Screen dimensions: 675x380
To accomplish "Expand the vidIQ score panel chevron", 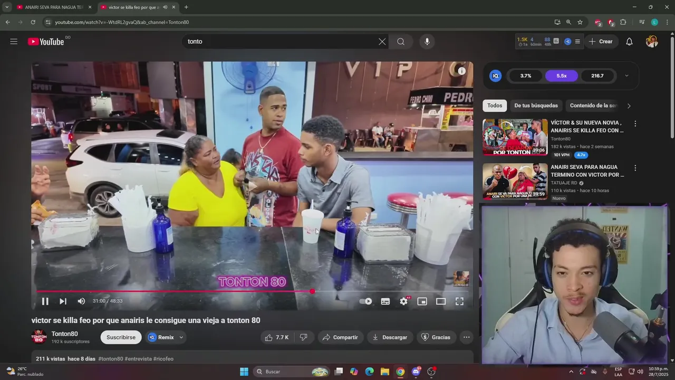I will (x=626, y=76).
